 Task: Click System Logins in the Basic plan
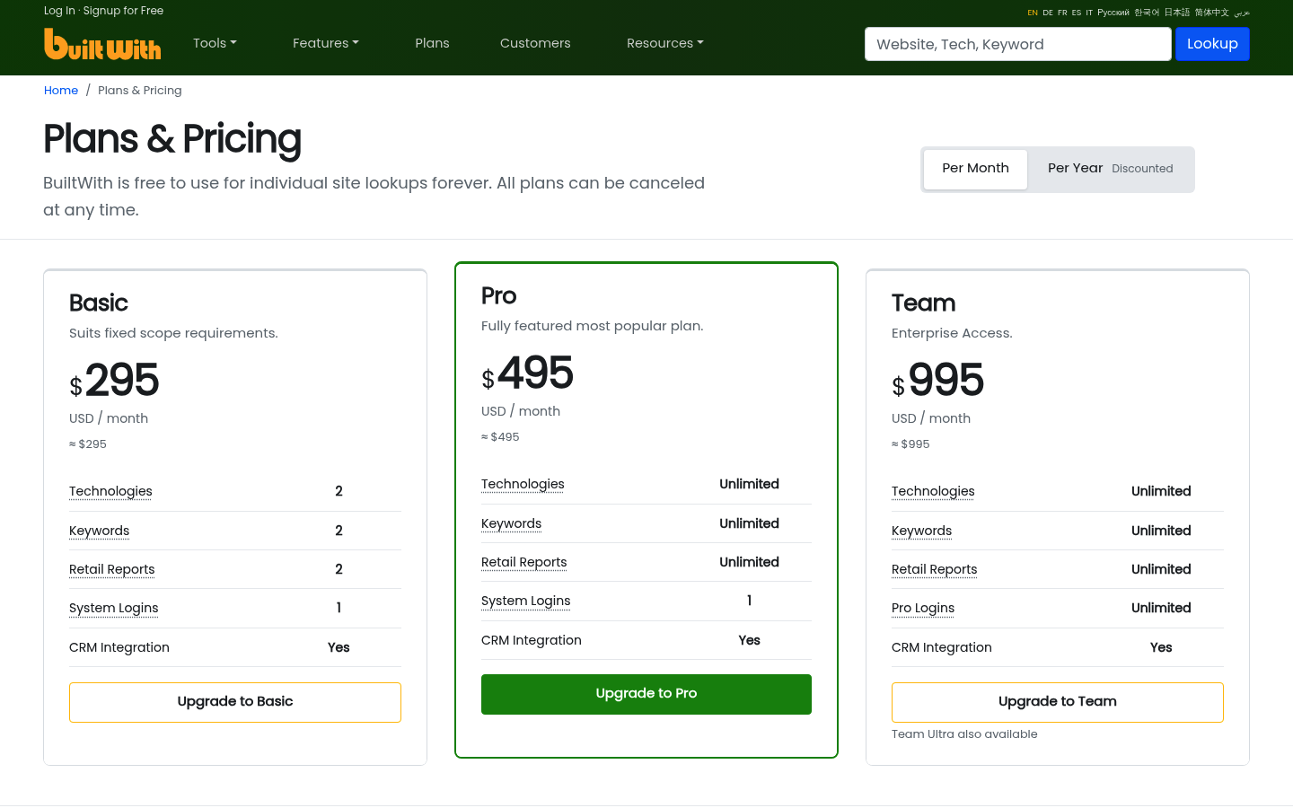[113, 608]
